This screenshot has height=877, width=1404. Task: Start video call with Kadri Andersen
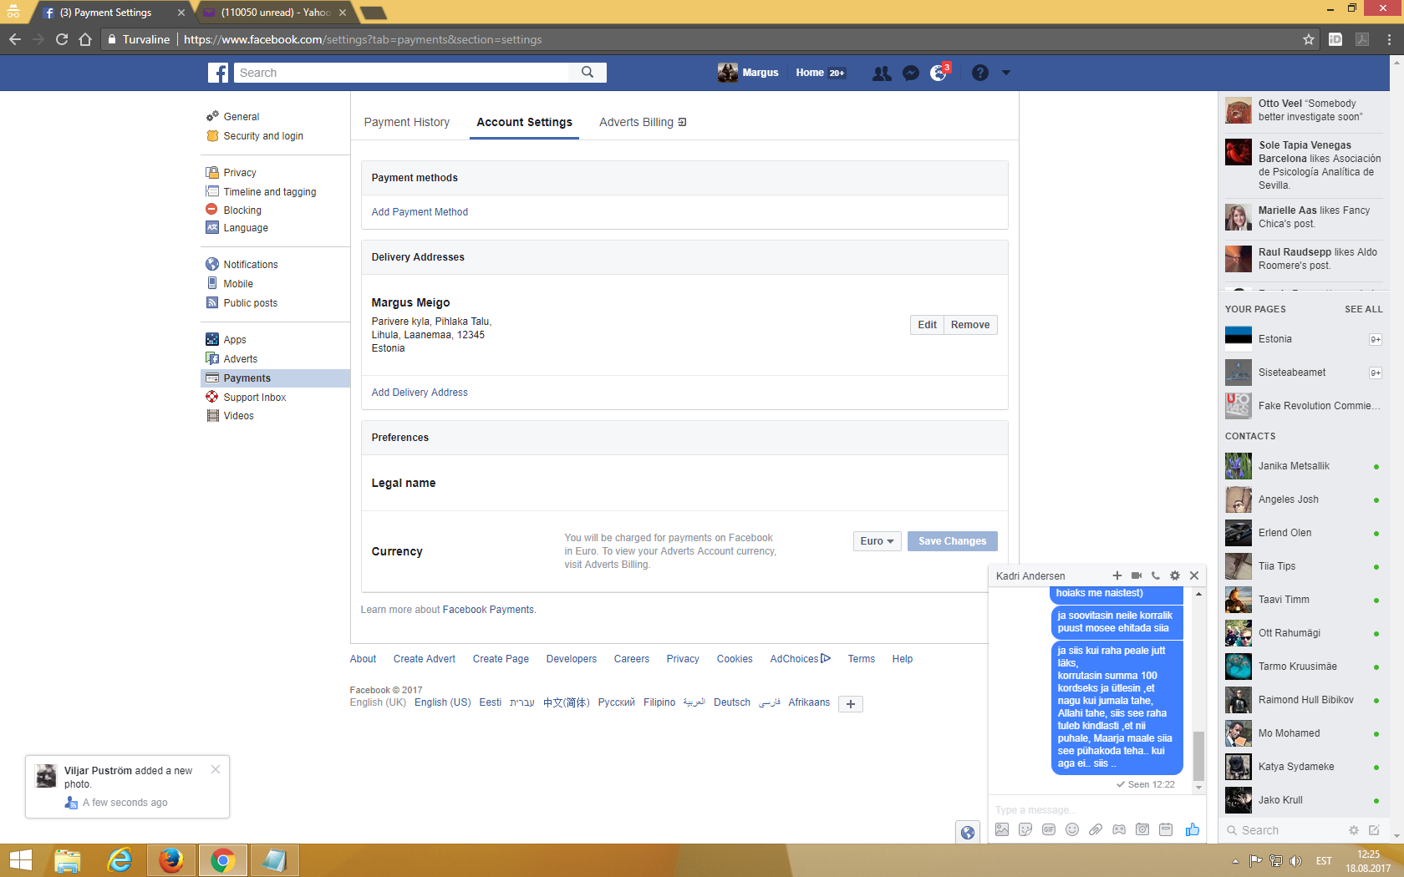click(1137, 575)
